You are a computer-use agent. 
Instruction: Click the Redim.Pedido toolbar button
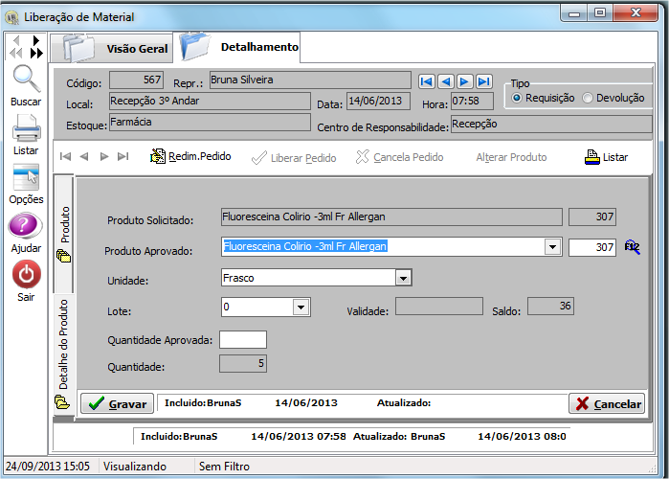point(190,156)
